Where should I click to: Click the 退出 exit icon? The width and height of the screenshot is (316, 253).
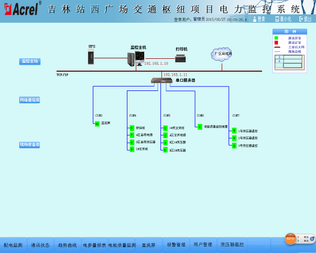tap(305, 19)
